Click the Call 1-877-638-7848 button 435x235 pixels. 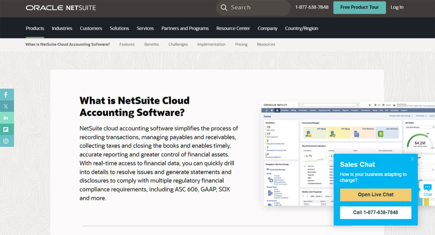coord(376,212)
